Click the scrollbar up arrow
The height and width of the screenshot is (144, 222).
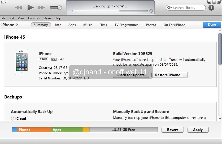pyautogui.click(x=220, y=30)
